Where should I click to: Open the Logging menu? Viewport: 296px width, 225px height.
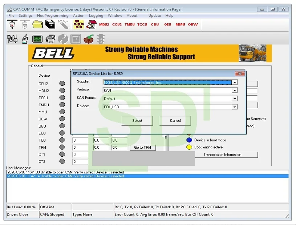(x=96, y=15)
